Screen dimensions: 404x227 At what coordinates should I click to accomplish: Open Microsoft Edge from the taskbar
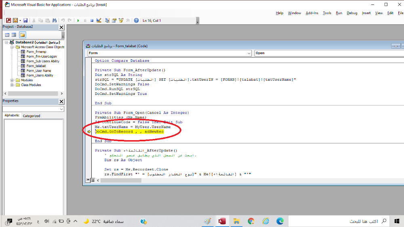pos(280,221)
